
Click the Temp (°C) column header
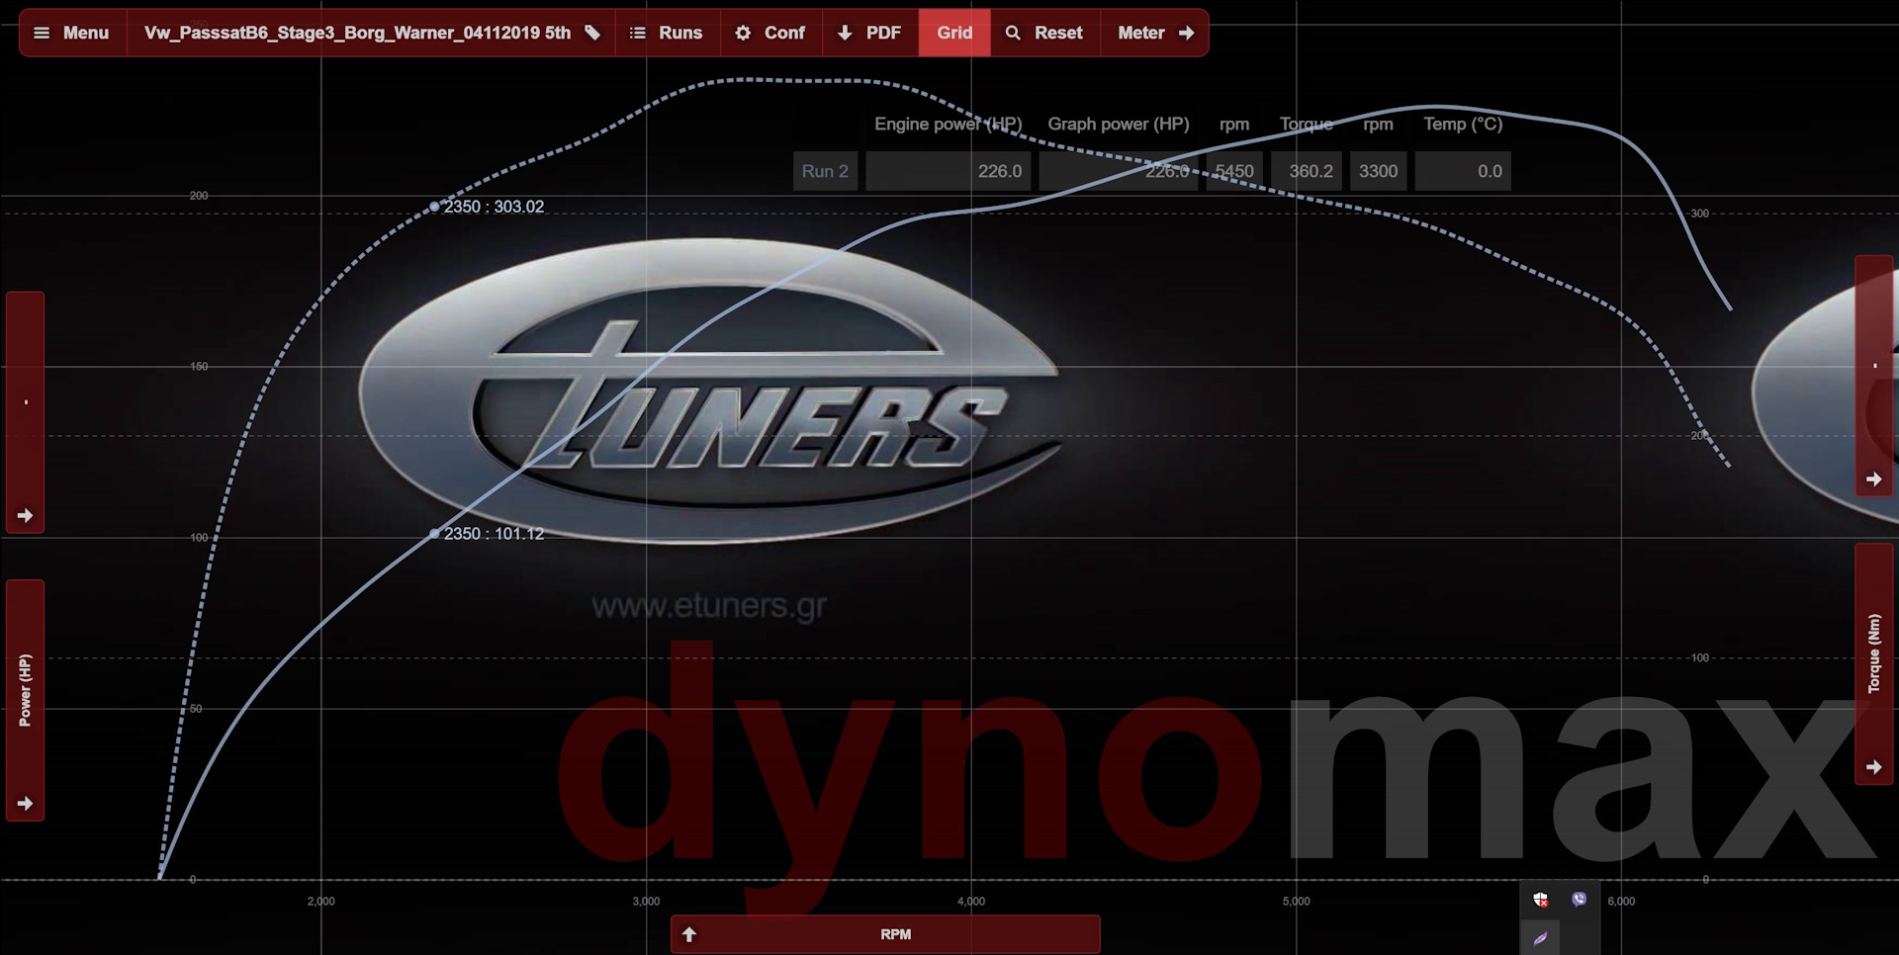[x=1463, y=124]
